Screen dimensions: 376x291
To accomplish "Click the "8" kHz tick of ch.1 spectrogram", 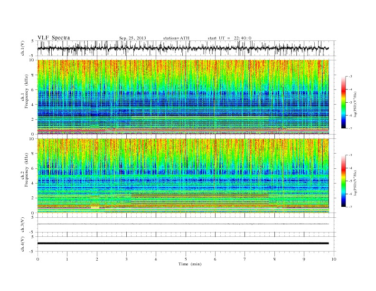I will coord(33,75).
